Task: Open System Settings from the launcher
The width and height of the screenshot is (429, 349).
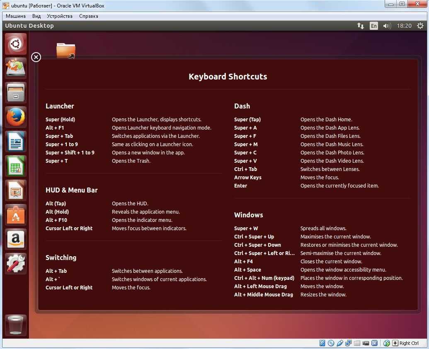Action: tap(16, 264)
